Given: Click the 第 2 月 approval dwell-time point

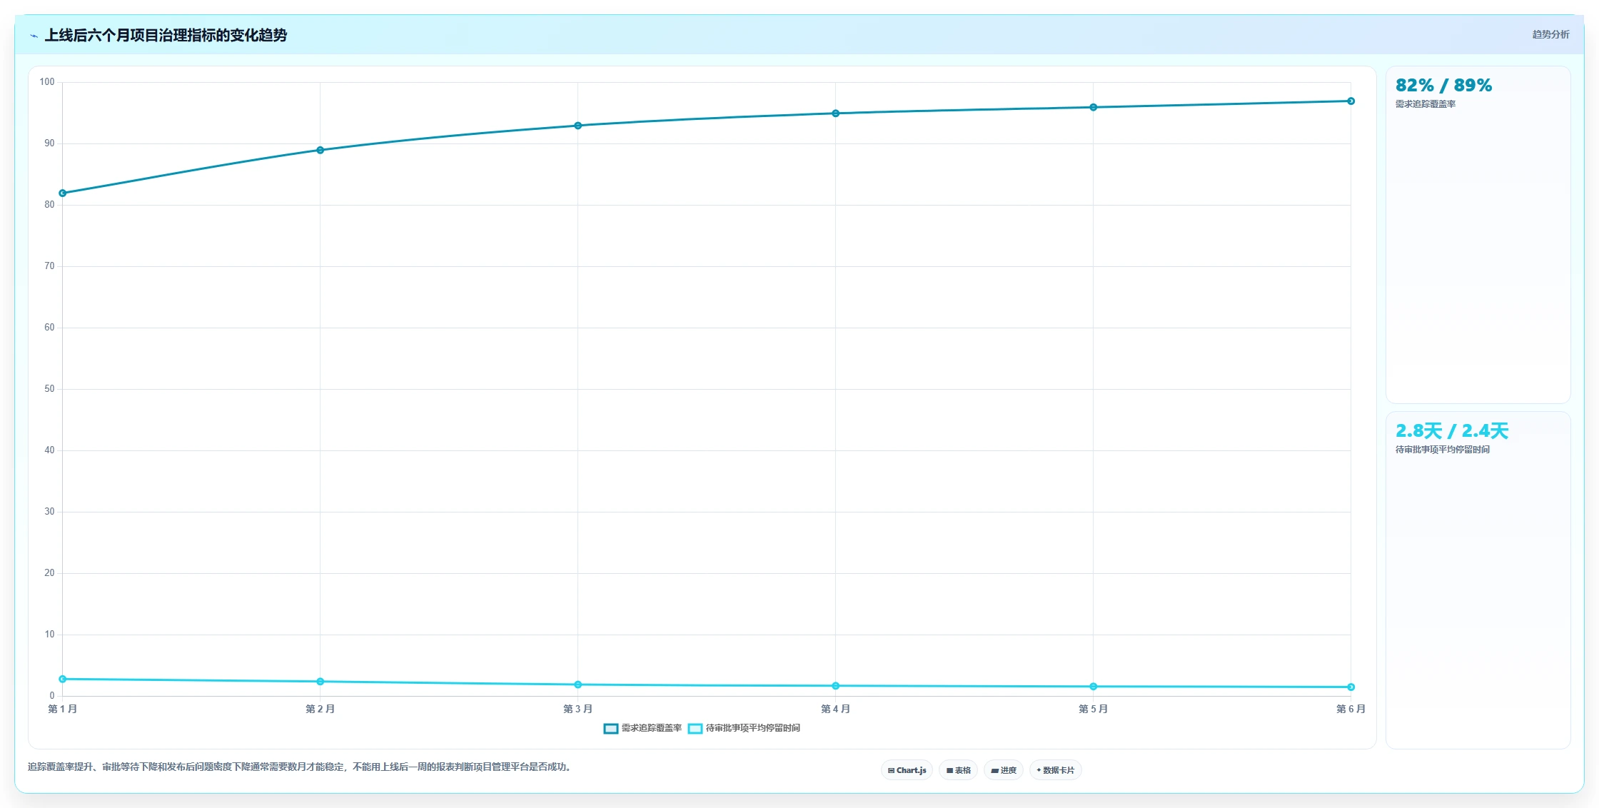Looking at the screenshot, I should click(320, 681).
